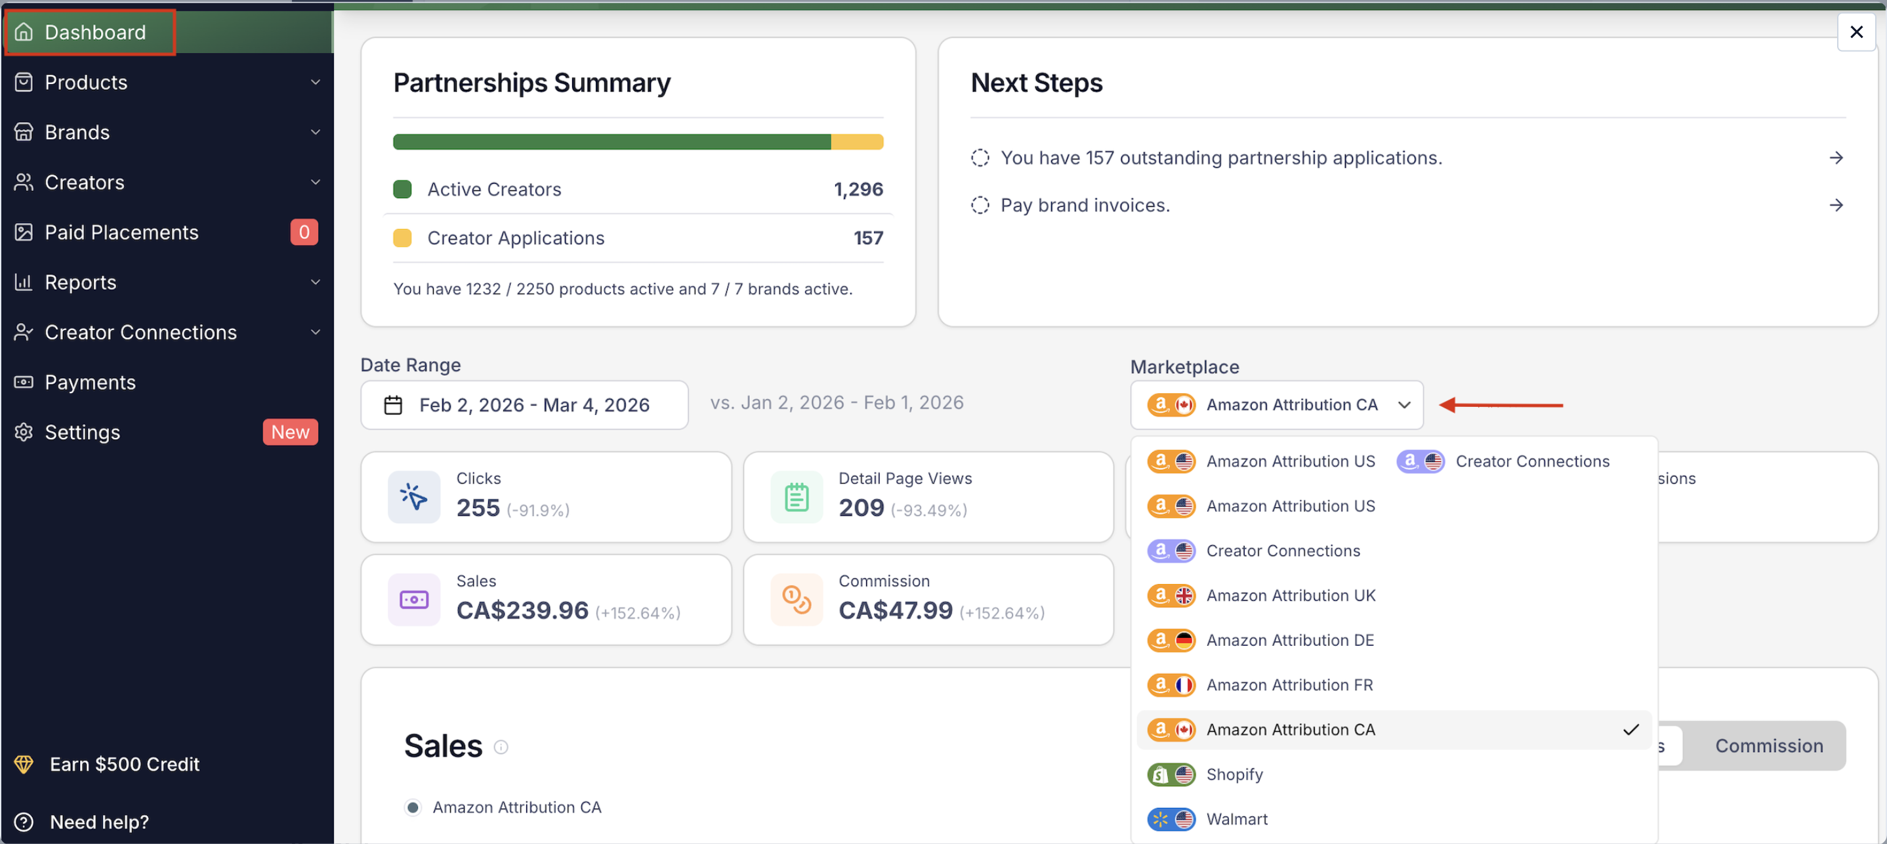The height and width of the screenshot is (844, 1887).
Task: Click the Sales banknote icon
Action: [x=413, y=600]
